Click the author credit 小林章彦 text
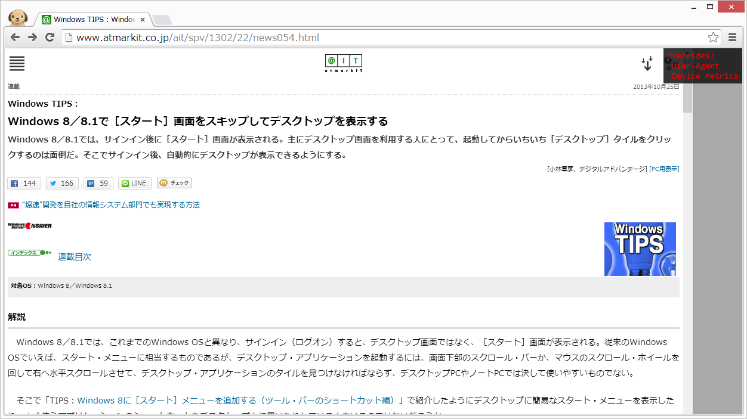This screenshot has width=747, height=419. (597, 169)
